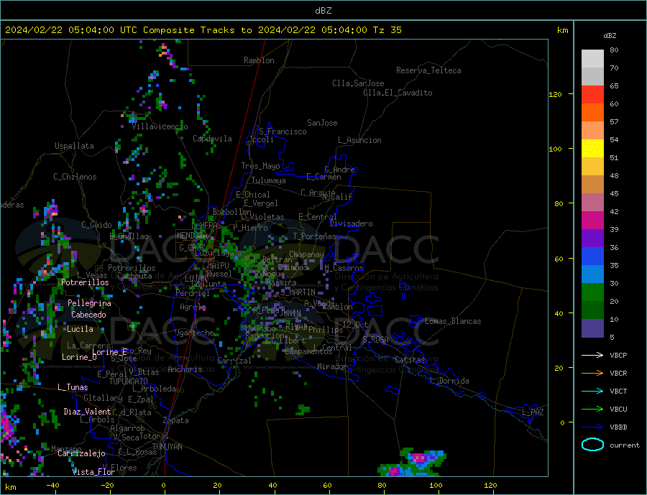The image size is (647, 495).
Task: Select the slate swatch above the 5 label
Action: tap(592, 328)
